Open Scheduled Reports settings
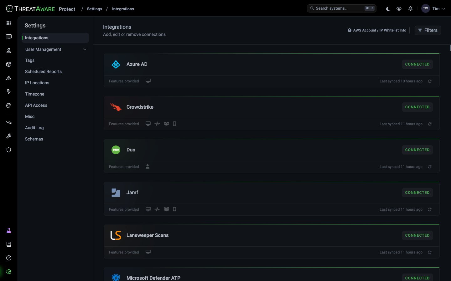The width and height of the screenshot is (451, 281). click(x=43, y=71)
